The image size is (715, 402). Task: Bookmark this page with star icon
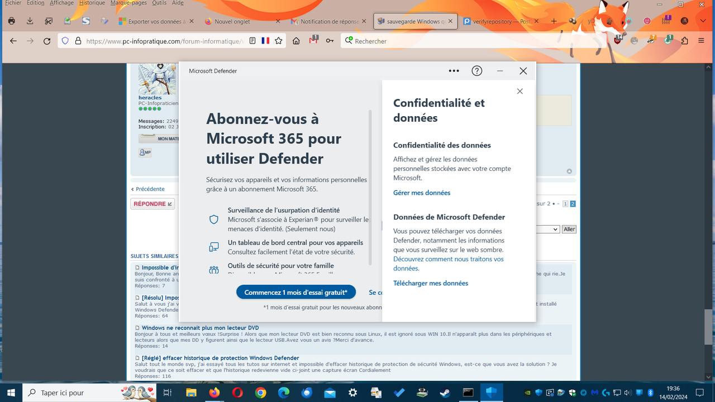[278, 41]
